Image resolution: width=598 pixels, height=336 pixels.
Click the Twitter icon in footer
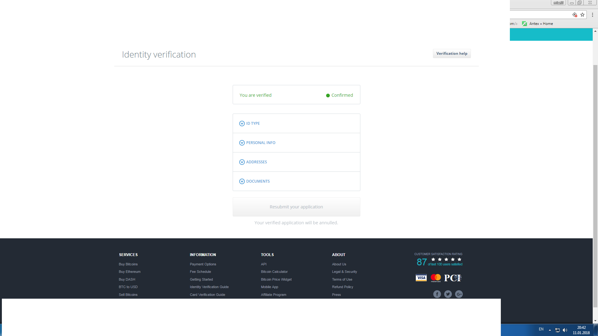[448, 294]
